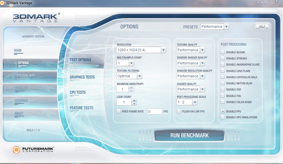Open the Texture Filtering dropdown

[129, 76]
